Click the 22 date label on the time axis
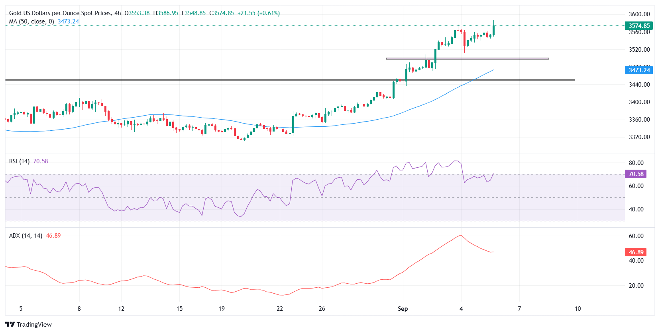 point(280,309)
